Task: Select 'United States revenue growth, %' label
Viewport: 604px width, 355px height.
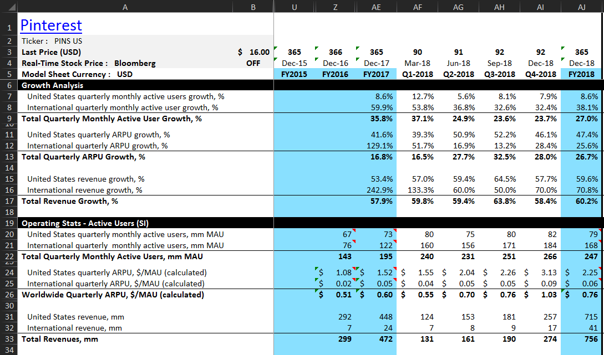Action: 86,179
